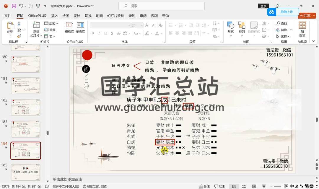
Task: Click the Share button
Action: (307, 16)
